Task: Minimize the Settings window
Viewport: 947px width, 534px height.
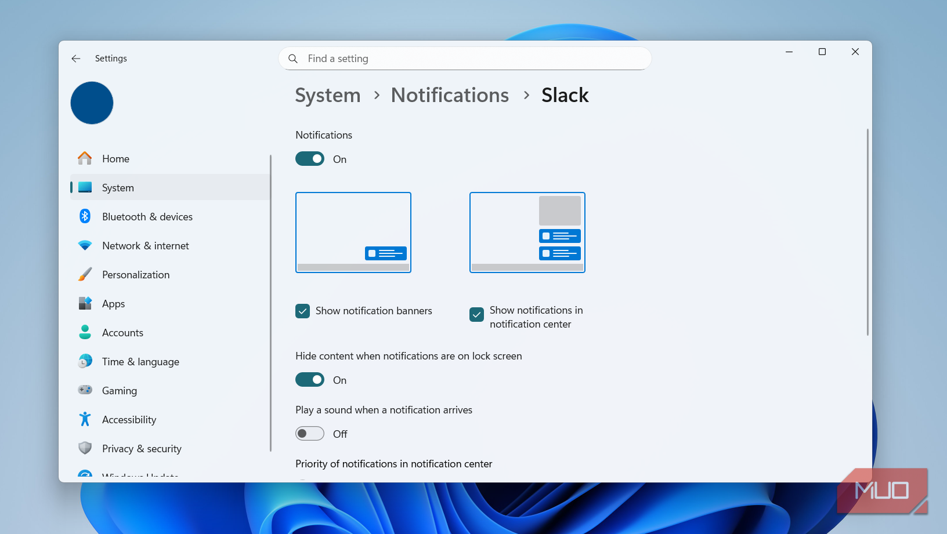Action: point(789,52)
